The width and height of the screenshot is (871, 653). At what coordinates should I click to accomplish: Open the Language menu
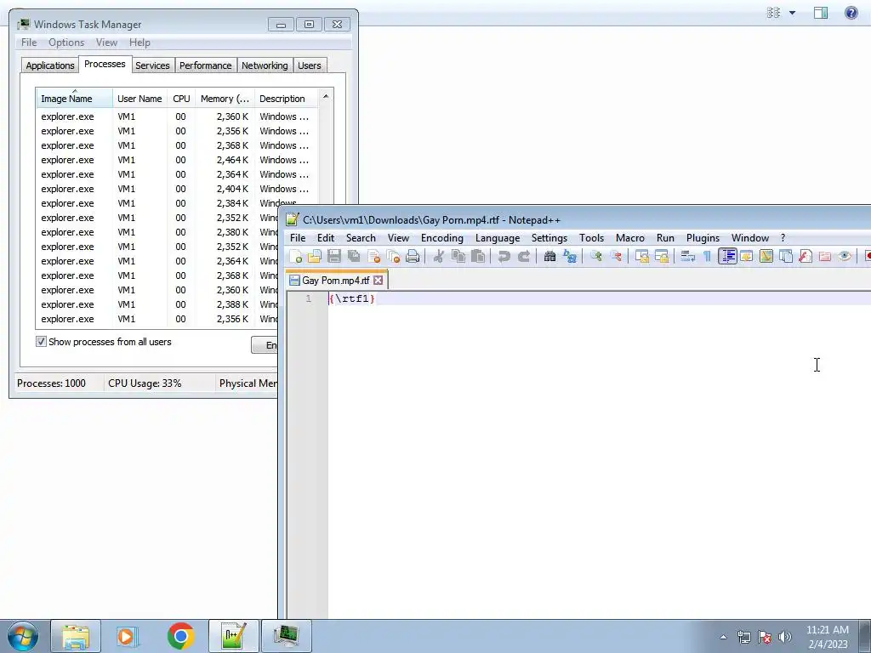497,238
